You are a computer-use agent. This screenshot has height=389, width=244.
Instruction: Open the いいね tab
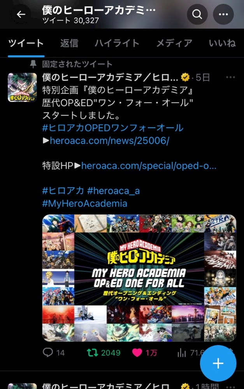[x=223, y=44]
